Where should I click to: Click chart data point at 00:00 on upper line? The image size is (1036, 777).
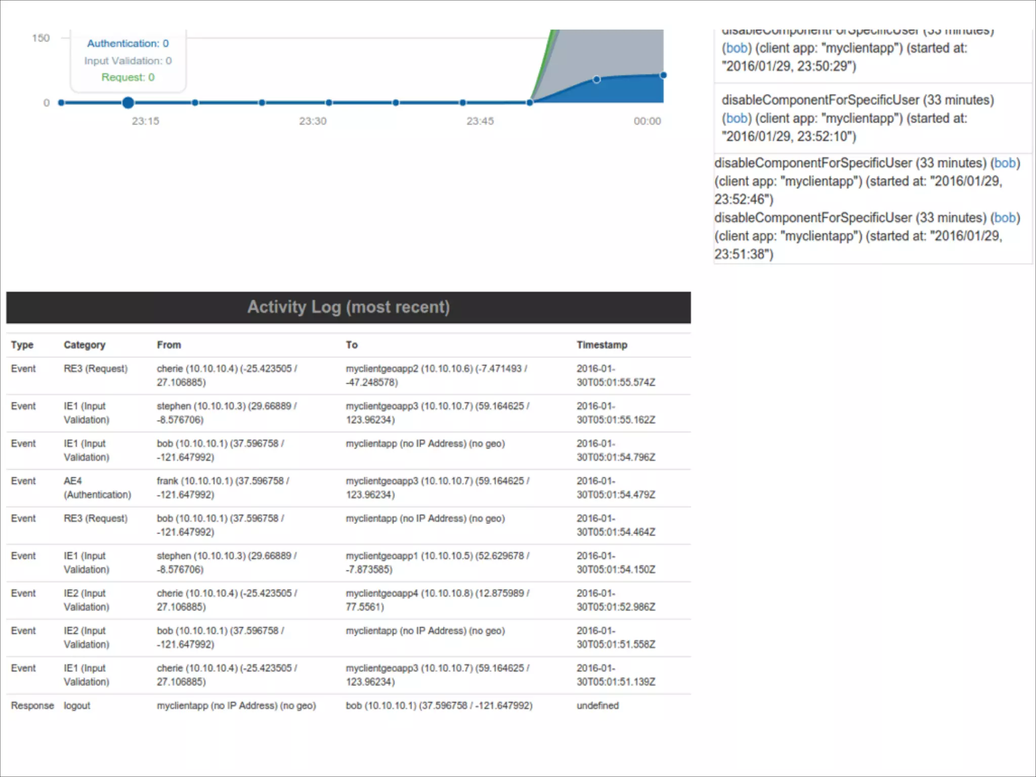663,75
